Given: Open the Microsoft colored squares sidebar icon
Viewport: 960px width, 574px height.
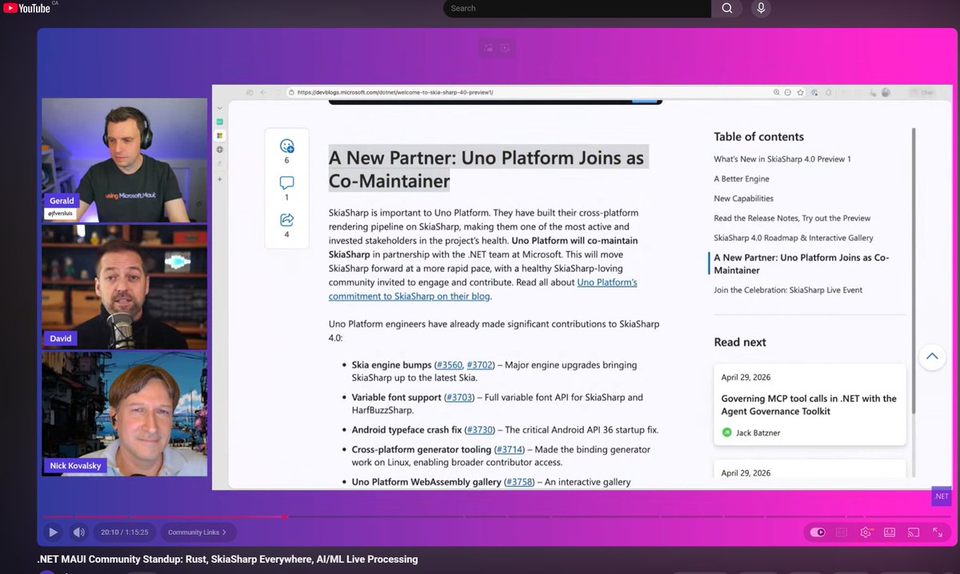Looking at the screenshot, I should (x=220, y=135).
